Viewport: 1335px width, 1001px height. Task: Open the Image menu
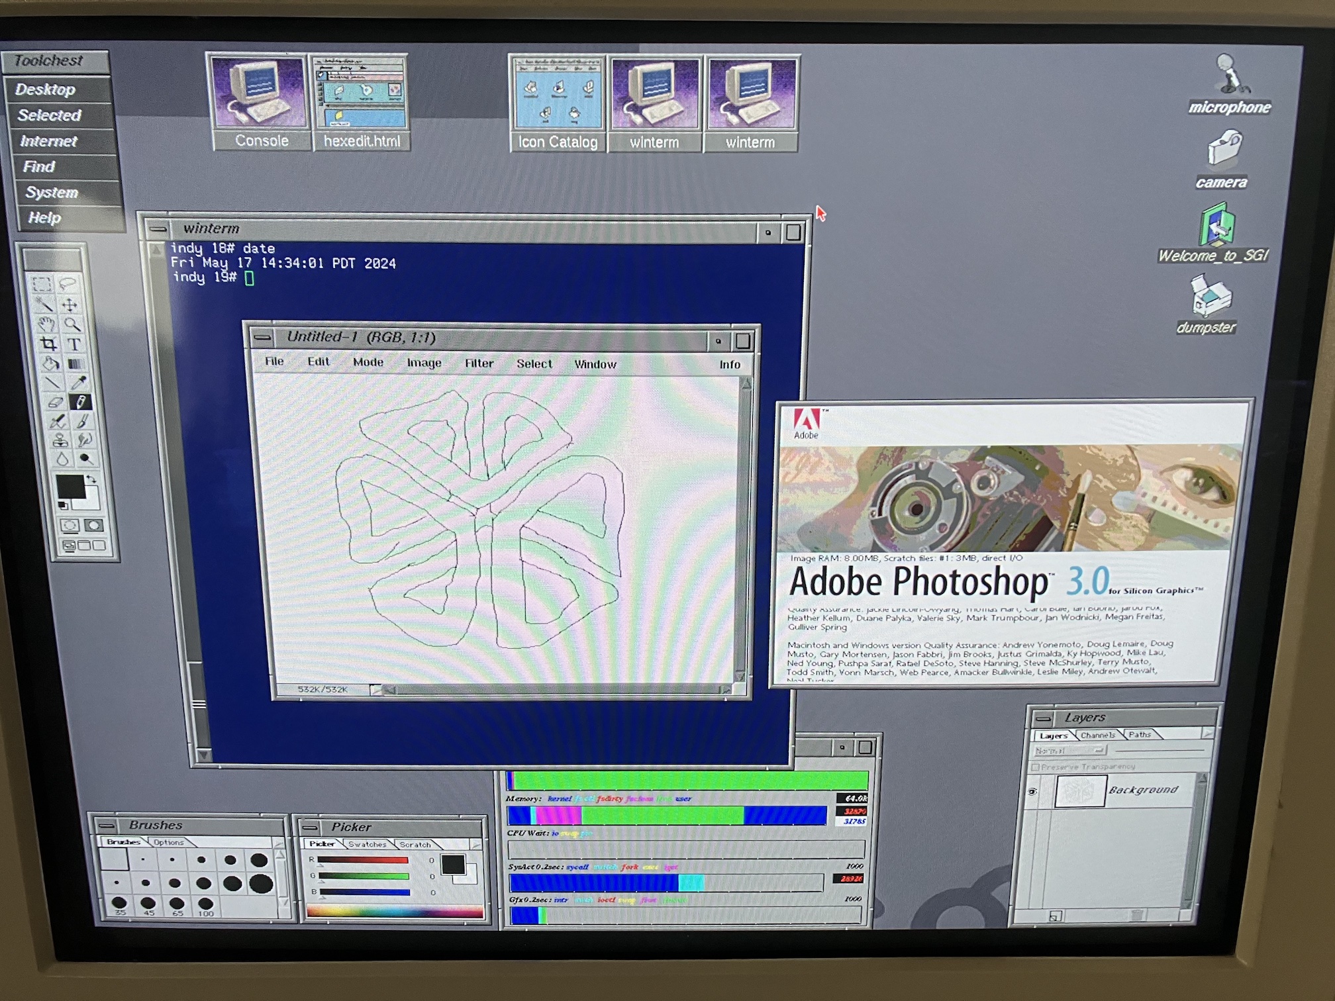[x=424, y=363]
